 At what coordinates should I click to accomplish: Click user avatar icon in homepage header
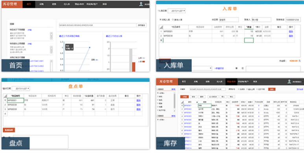141,4
